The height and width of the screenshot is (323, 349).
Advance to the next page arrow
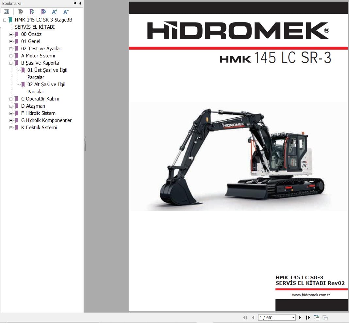(300, 317)
